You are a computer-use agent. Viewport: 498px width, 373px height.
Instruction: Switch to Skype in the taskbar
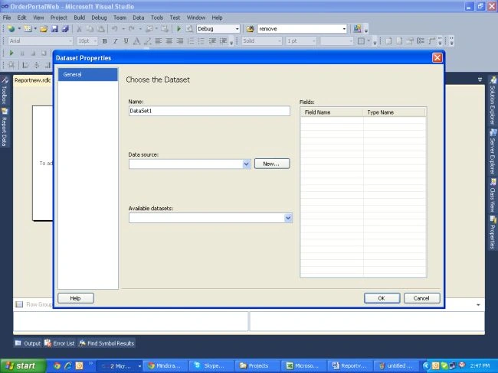(211, 366)
